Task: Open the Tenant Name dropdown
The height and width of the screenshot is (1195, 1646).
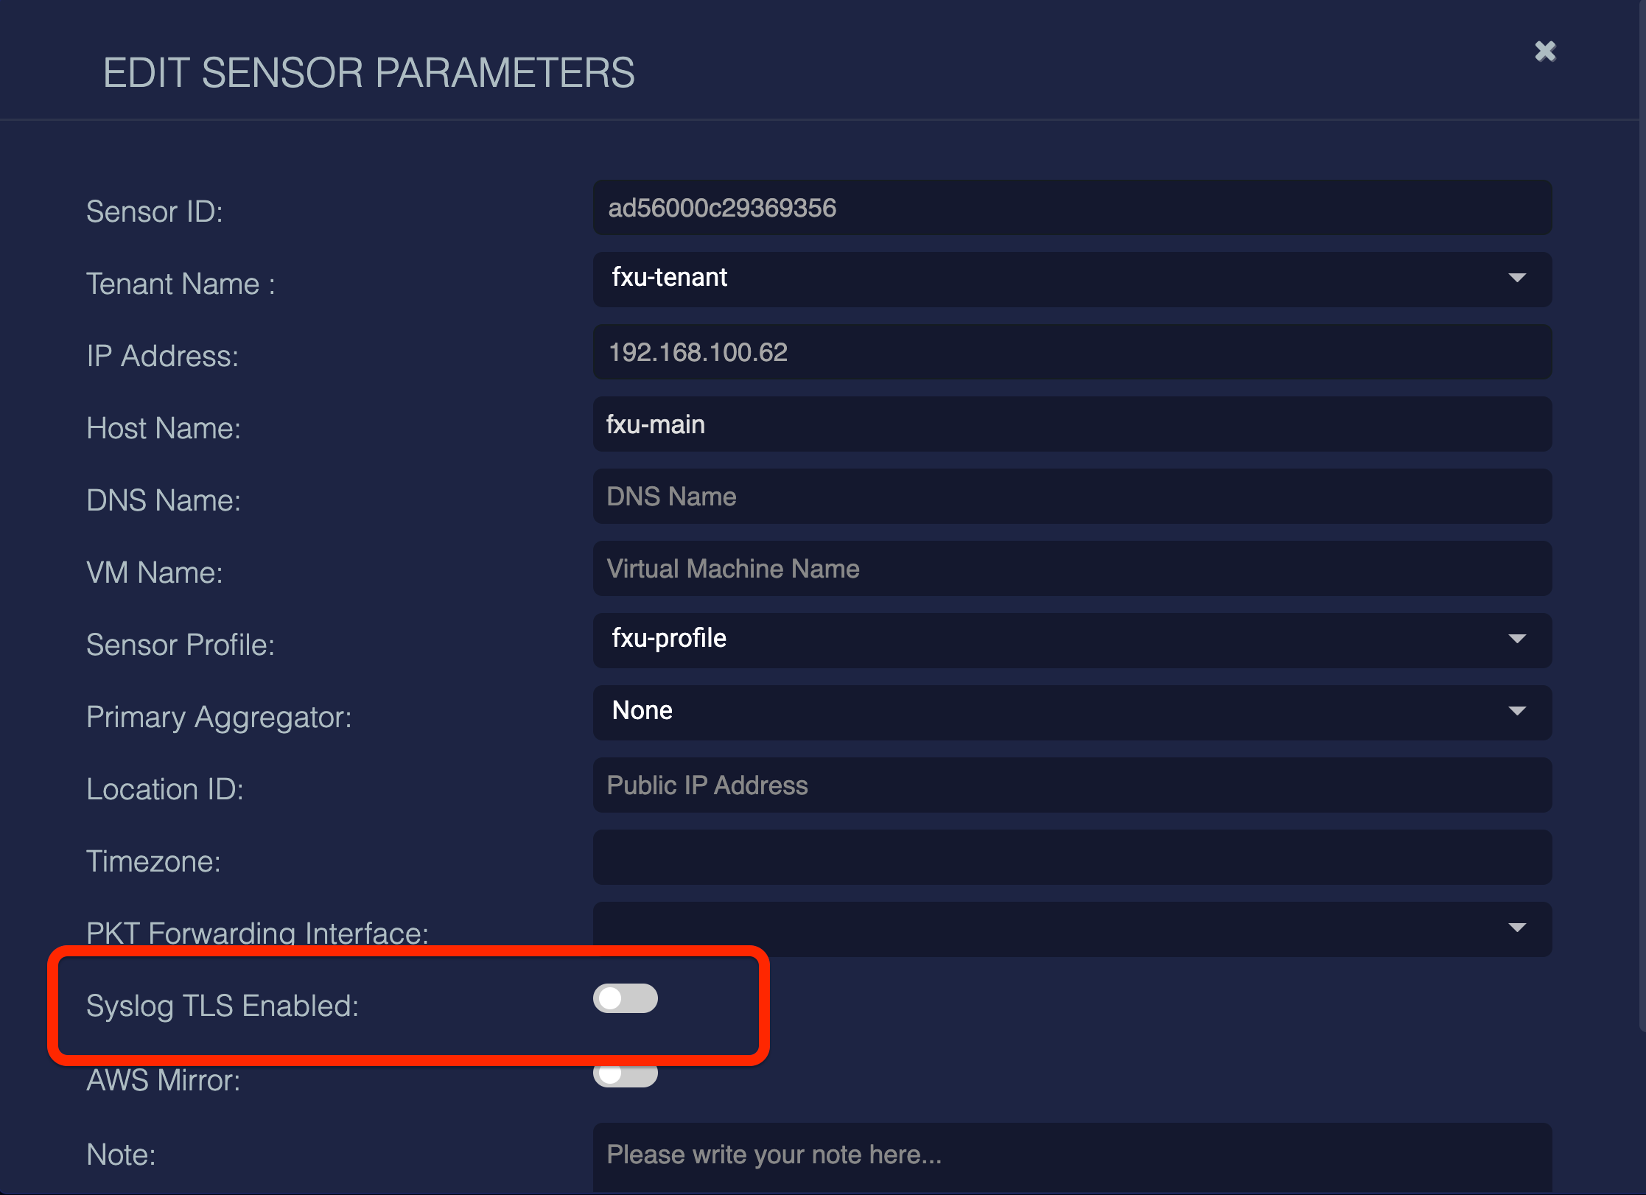Action: click(x=1072, y=279)
